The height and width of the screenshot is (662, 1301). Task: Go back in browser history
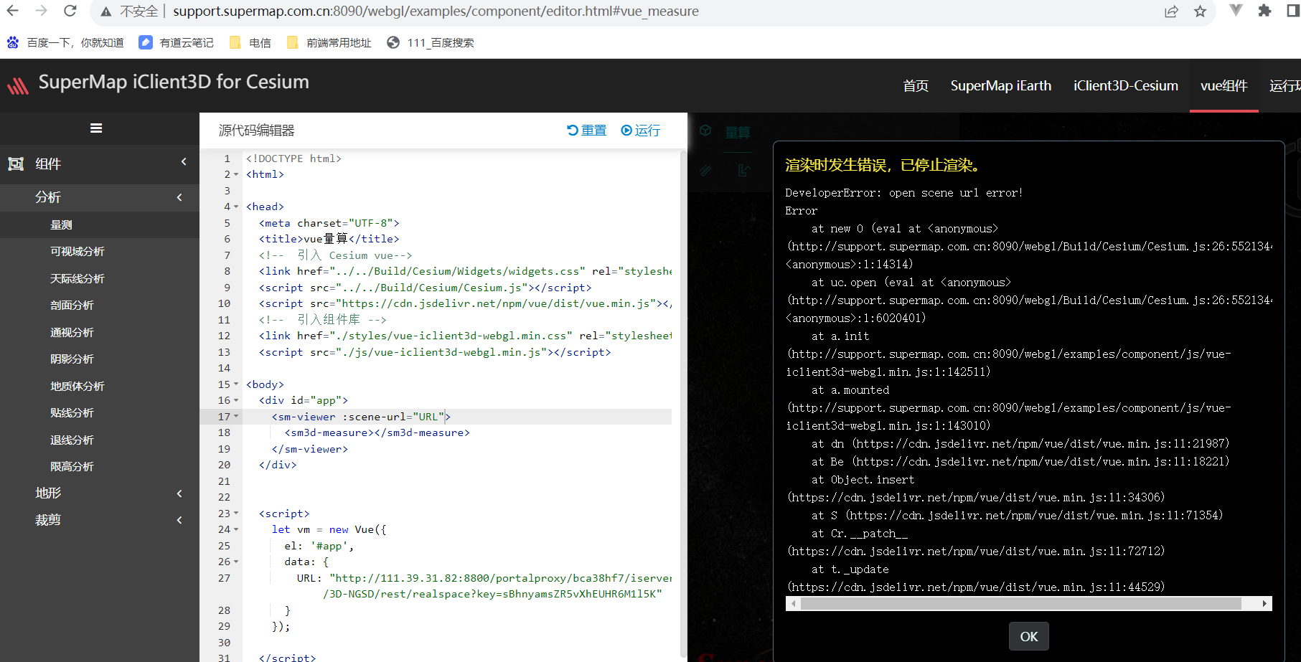tap(13, 11)
